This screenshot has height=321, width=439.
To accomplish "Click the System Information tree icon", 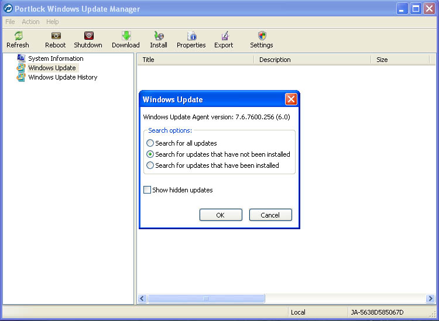I will [x=21, y=58].
